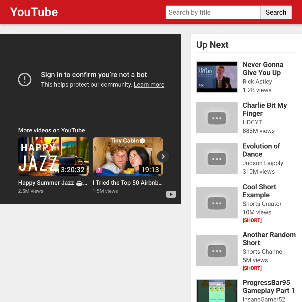Click the YouTube logo in the header
Viewport: 302px width, 302px height.
click(34, 12)
